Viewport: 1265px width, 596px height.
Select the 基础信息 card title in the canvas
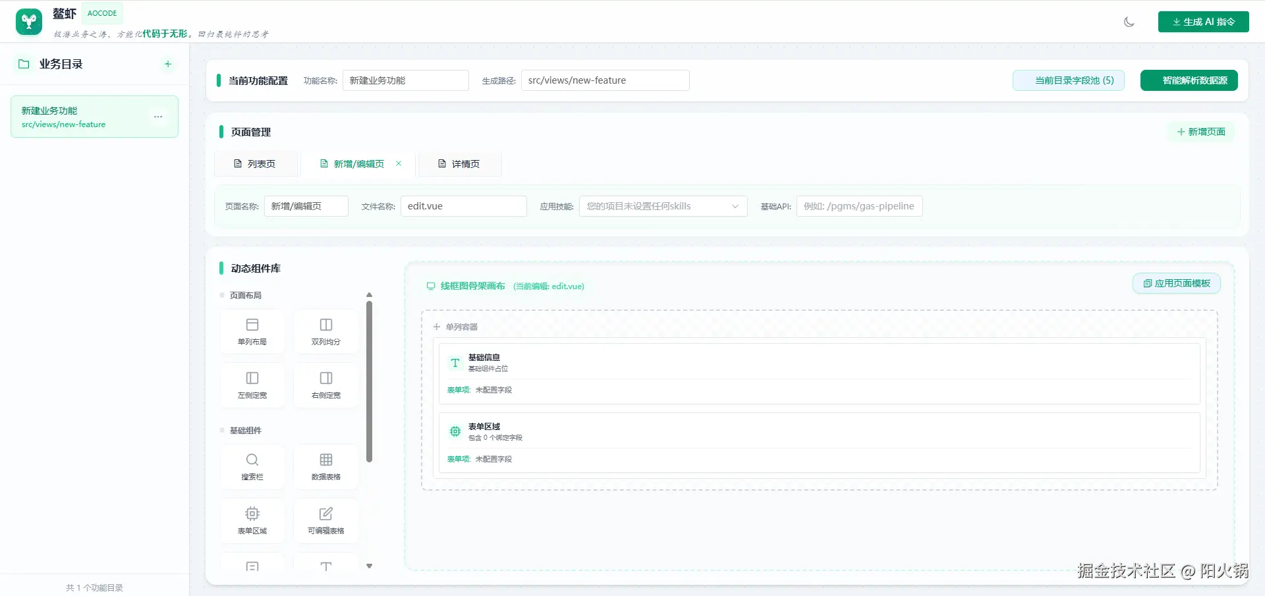(x=484, y=358)
